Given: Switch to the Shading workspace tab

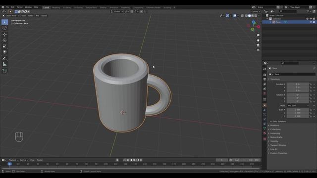Looking at the screenshot, I should (x=103, y=8).
